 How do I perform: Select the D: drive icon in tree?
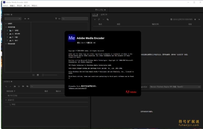(10, 34)
